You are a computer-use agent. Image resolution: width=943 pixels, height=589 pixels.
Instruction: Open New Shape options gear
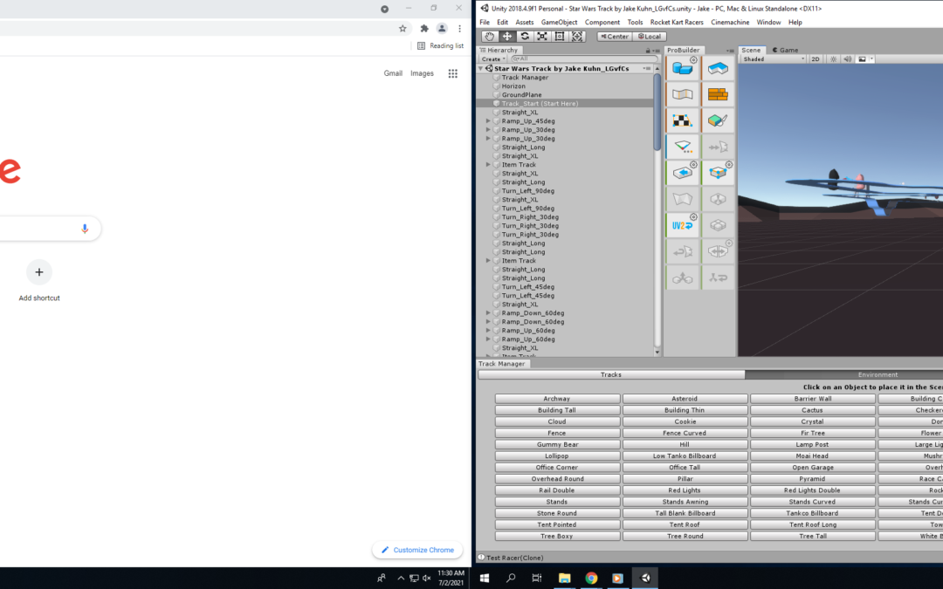pos(693,60)
